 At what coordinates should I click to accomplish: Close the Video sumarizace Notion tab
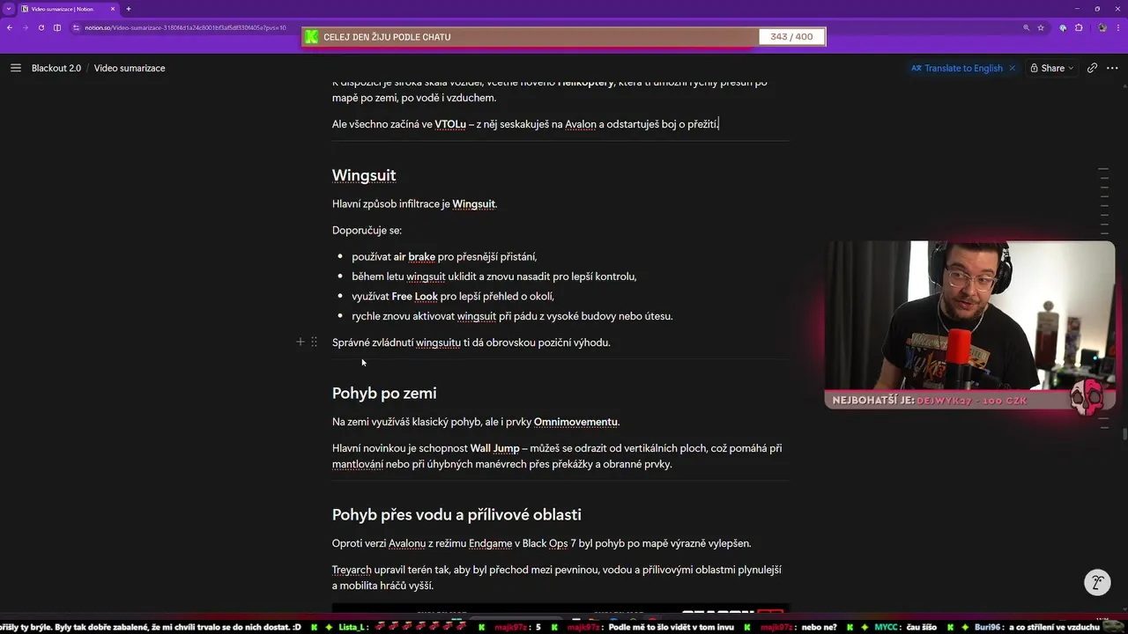tap(113, 9)
